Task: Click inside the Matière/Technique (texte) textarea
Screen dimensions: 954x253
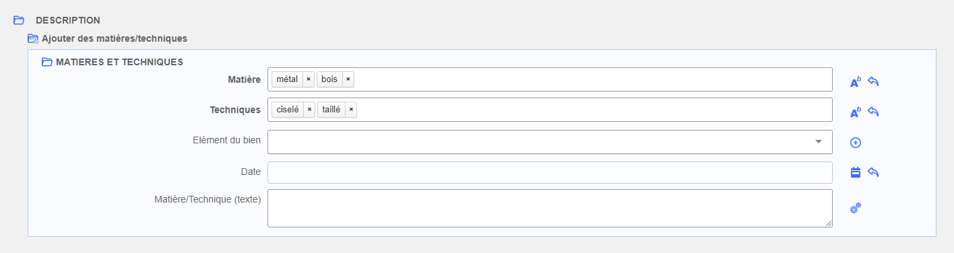Action: tap(550, 208)
